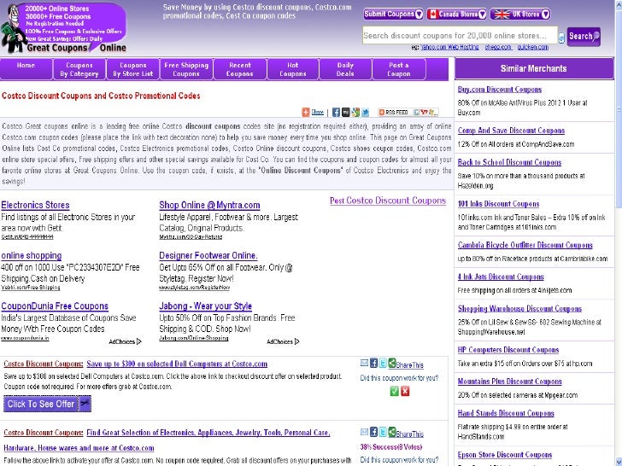The image size is (622, 466).
Task: Open Cambria Bicycle Outfitter Discount Coupons link
Action: 525,245
